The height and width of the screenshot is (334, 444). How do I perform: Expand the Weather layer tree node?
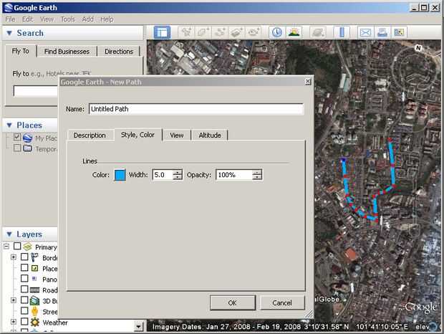tap(13, 323)
